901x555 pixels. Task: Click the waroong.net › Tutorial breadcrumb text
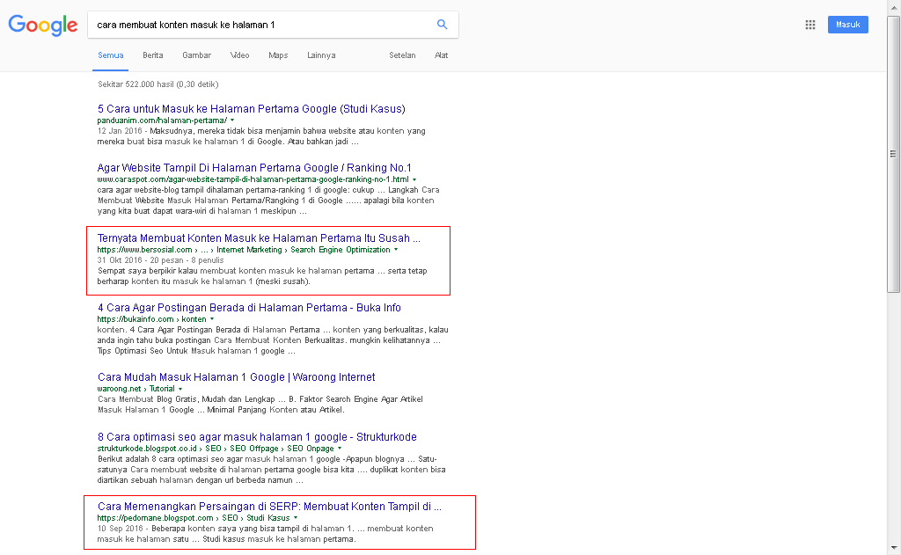[136, 389]
